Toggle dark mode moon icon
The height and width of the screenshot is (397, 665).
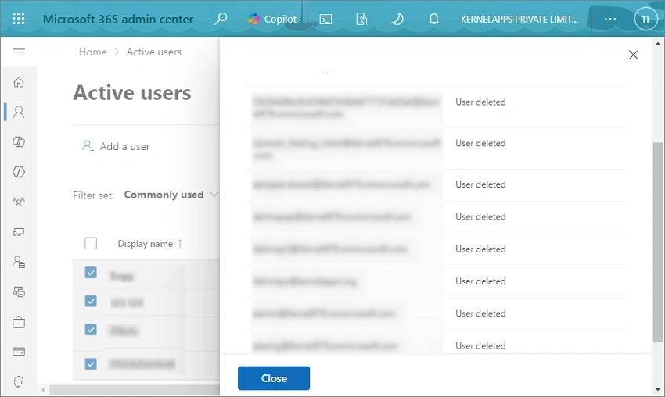click(397, 19)
